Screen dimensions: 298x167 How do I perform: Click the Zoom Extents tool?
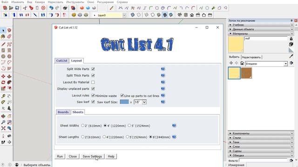click(x=3, y=128)
